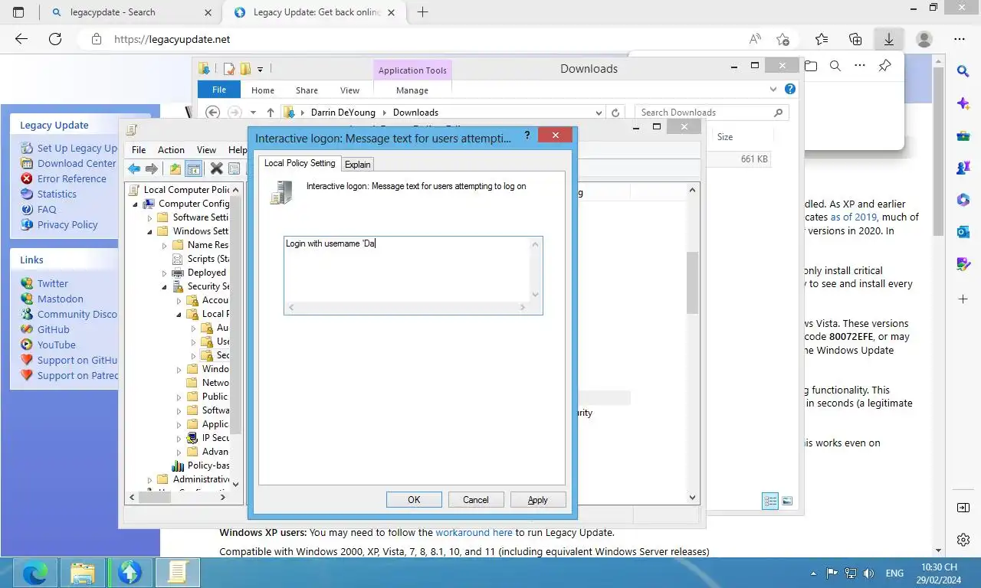Screen dimensions: 981x588
Task: Expand the Software Settings tree node
Action: point(150,217)
